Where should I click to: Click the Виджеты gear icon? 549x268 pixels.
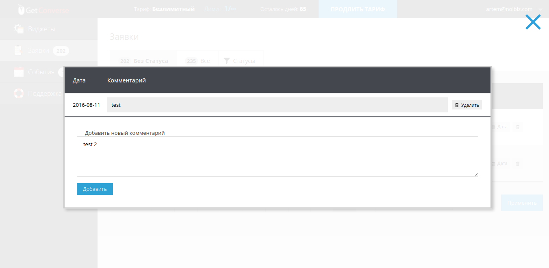[x=19, y=29]
